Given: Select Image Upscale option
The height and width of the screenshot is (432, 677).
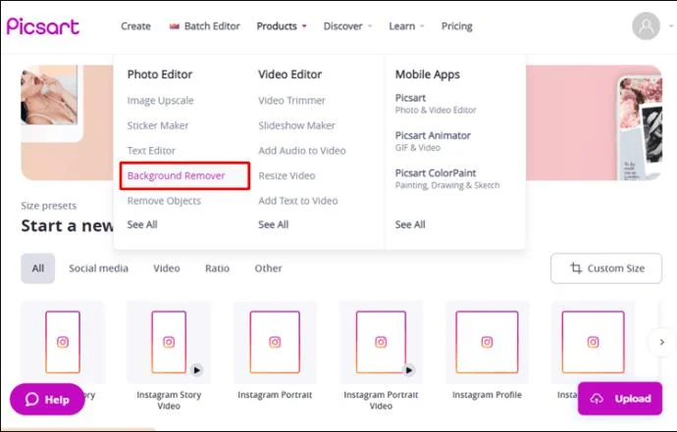Looking at the screenshot, I should [x=160, y=101].
